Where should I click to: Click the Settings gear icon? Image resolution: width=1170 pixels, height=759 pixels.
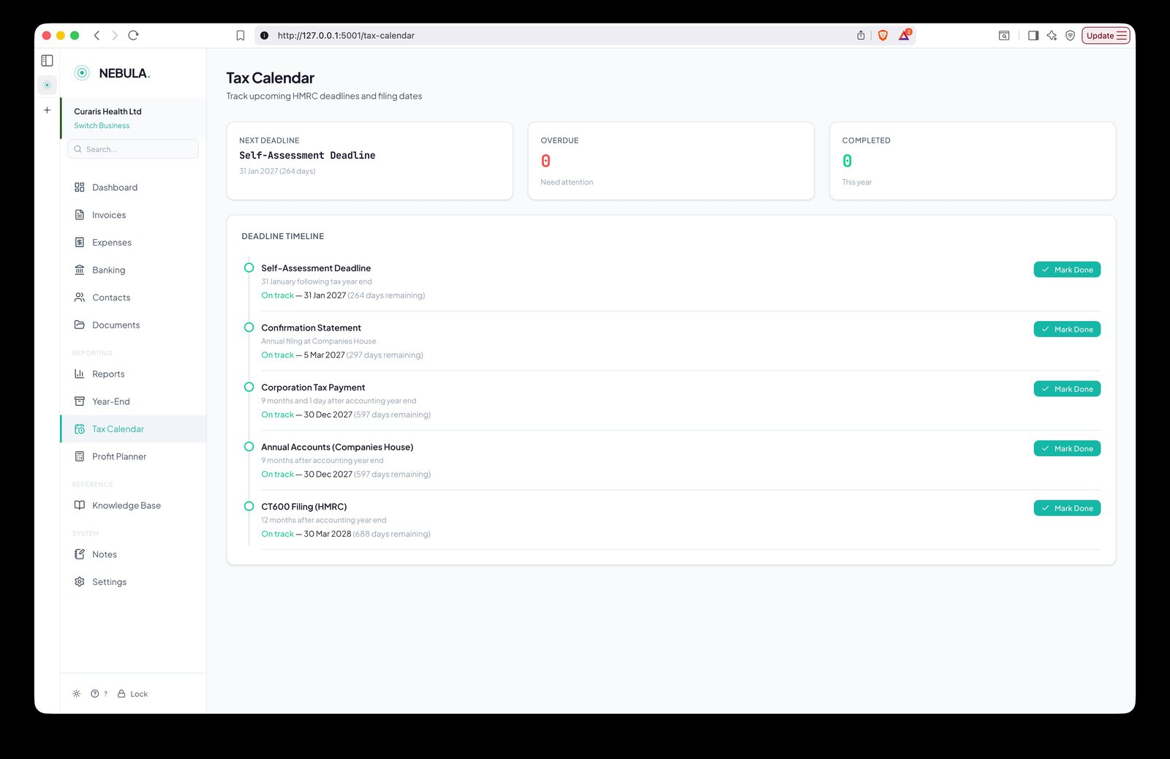coord(80,582)
